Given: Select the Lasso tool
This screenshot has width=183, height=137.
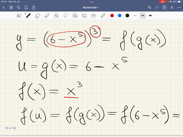Looking at the screenshot, I should pyautogui.click(x=66, y=16).
